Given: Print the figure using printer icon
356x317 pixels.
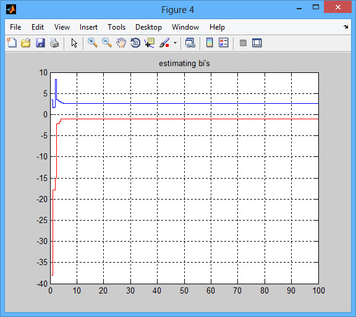Looking at the screenshot, I should [54, 43].
